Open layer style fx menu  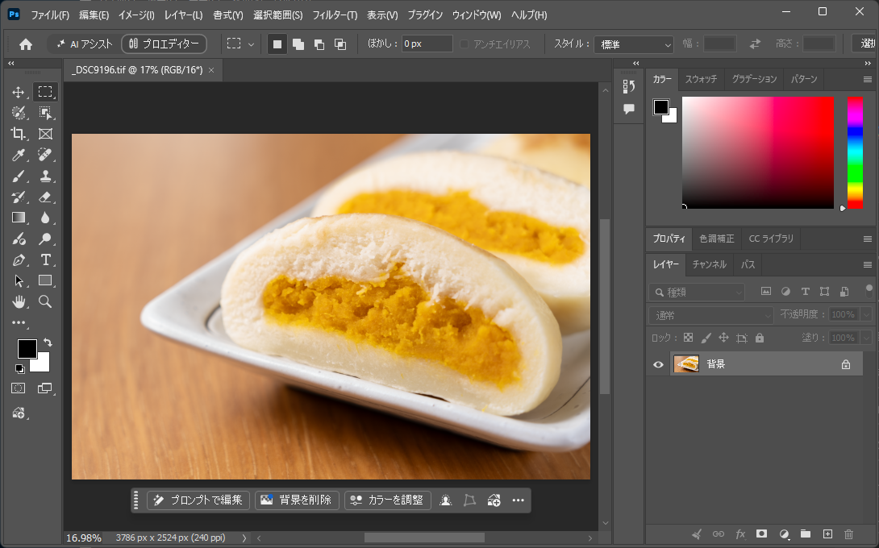[x=740, y=534]
